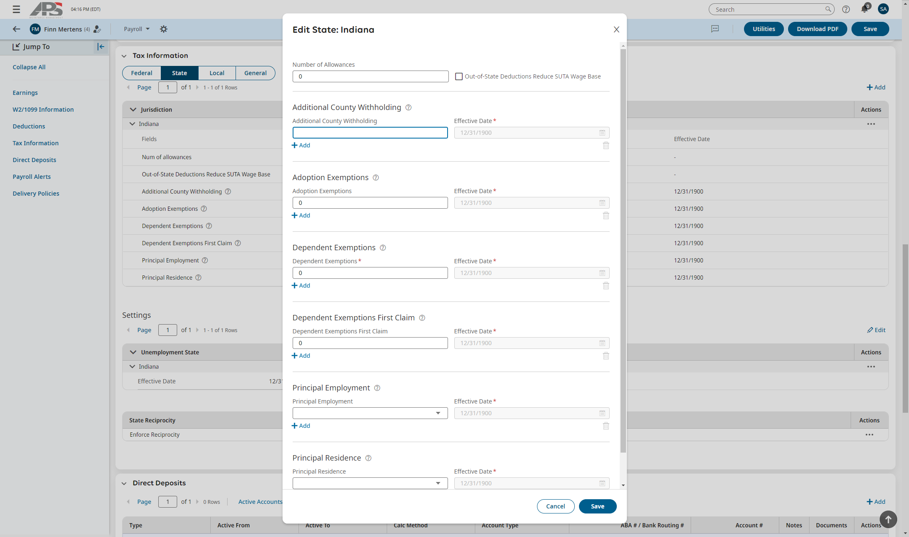Viewport: 909px width, 537px height.
Task: Open the hamburger main menu
Action: click(16, 9)
